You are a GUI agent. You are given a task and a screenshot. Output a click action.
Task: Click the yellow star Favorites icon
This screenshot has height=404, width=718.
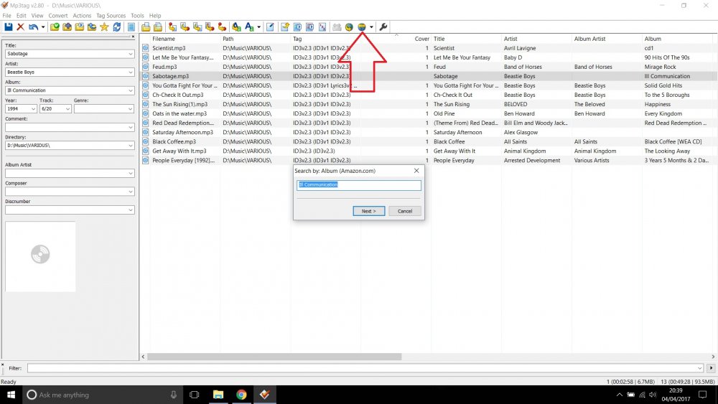104,27
